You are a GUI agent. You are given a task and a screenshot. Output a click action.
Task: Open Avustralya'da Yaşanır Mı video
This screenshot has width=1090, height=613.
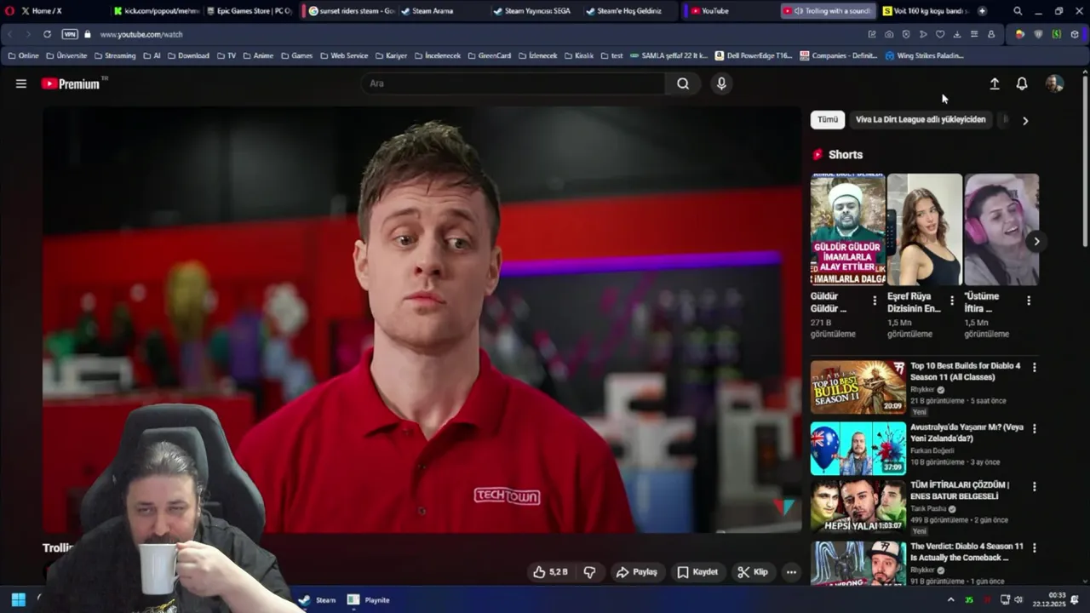pyautogui.click(x=967, y=433)
